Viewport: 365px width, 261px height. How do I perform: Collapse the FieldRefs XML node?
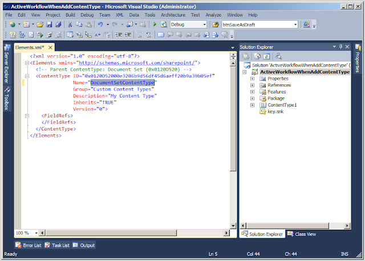coord(27,116)
